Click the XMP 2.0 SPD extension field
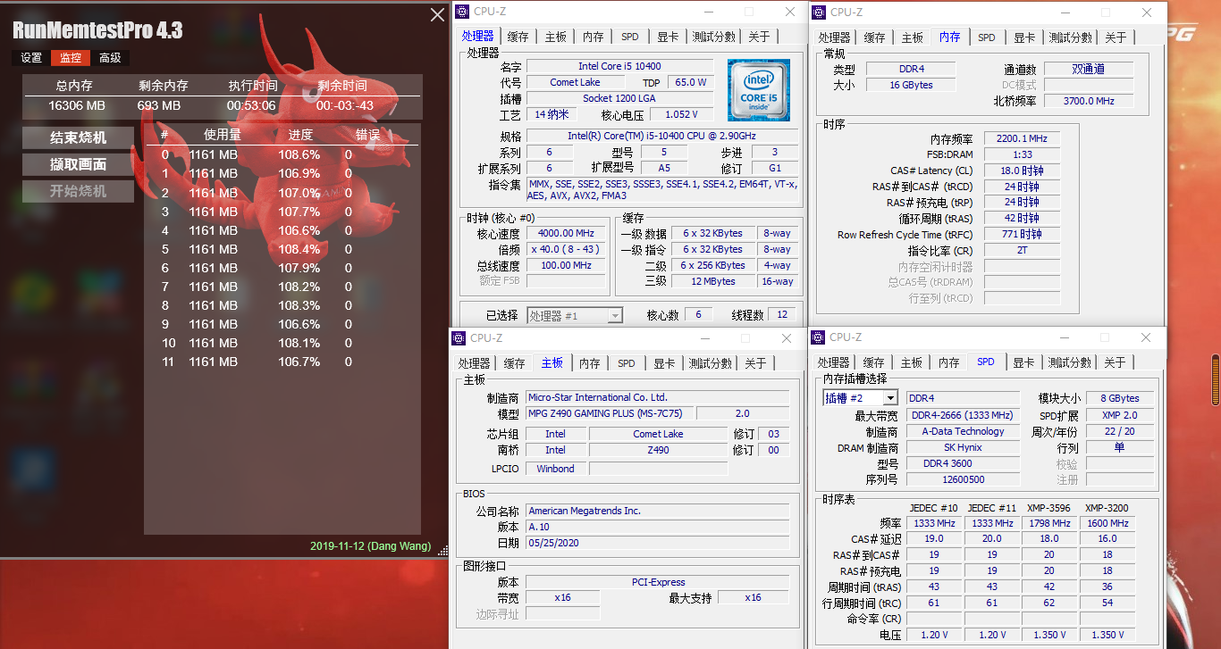 pyautogui.click(x=1118, y=415)
